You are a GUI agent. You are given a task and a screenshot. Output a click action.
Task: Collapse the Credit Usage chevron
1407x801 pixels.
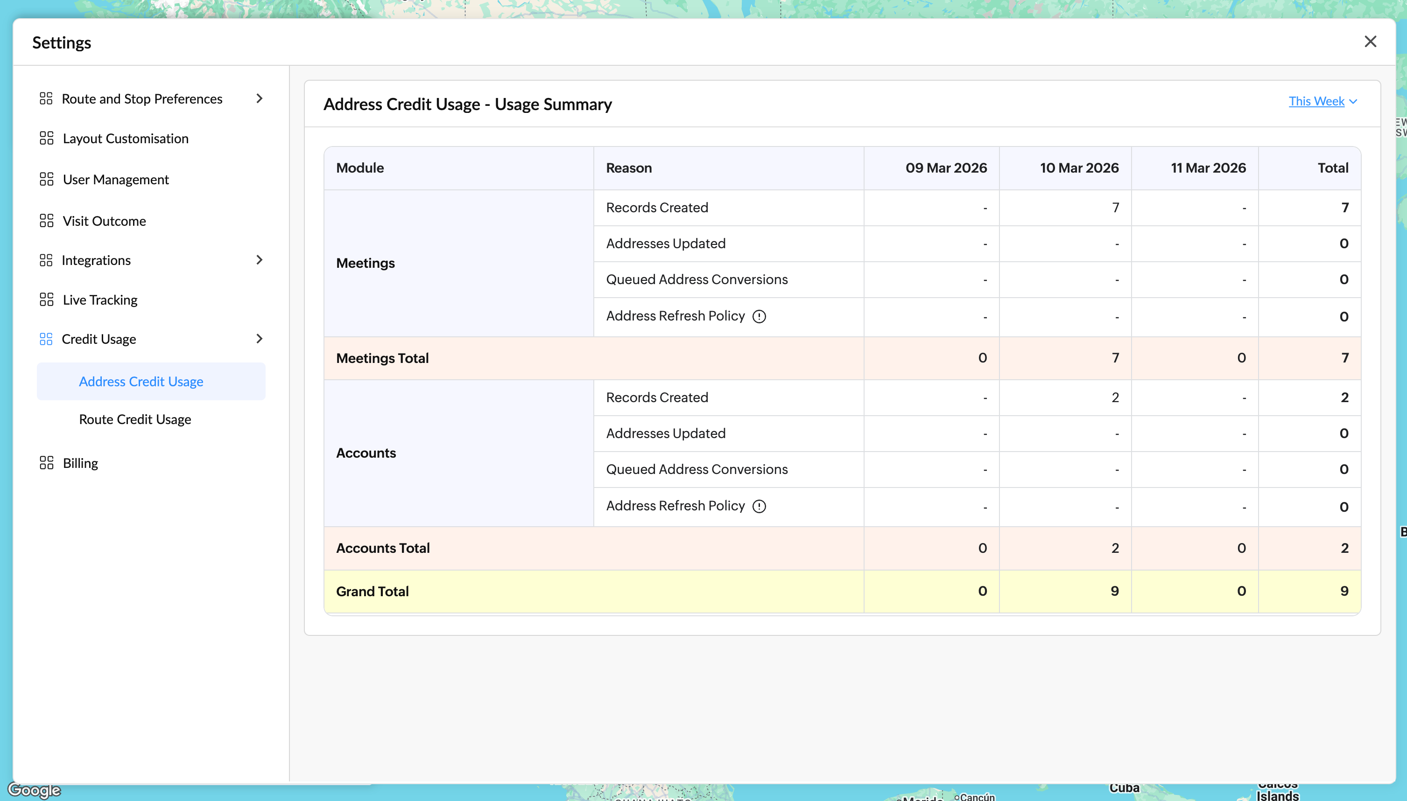point(259,339)
